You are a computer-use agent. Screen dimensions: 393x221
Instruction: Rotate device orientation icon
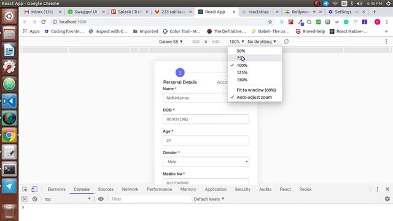click(x=286, y=42)
